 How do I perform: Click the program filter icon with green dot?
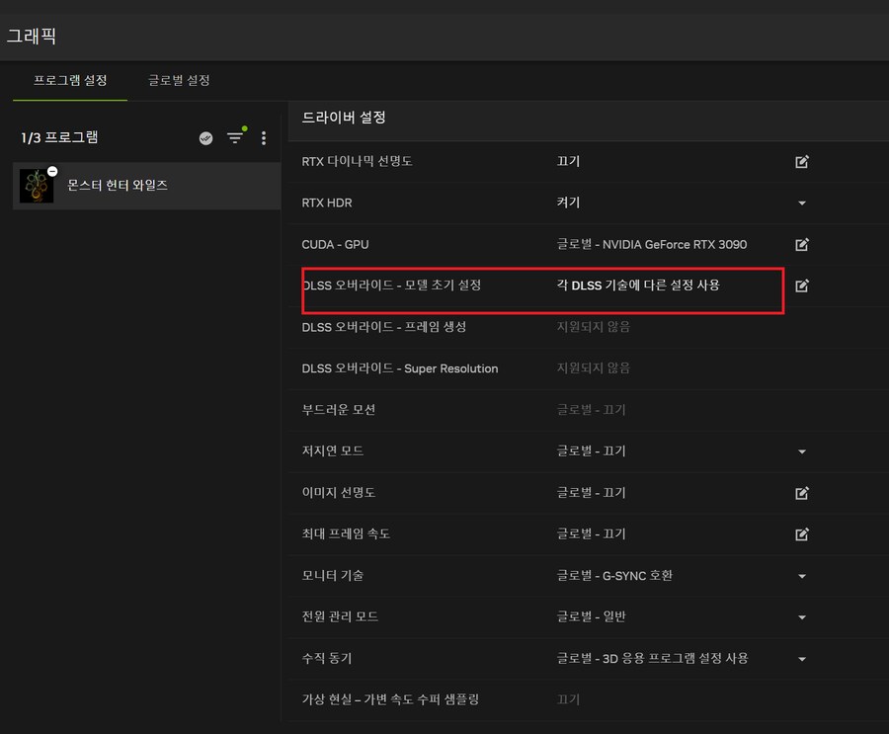coord(234,138)
